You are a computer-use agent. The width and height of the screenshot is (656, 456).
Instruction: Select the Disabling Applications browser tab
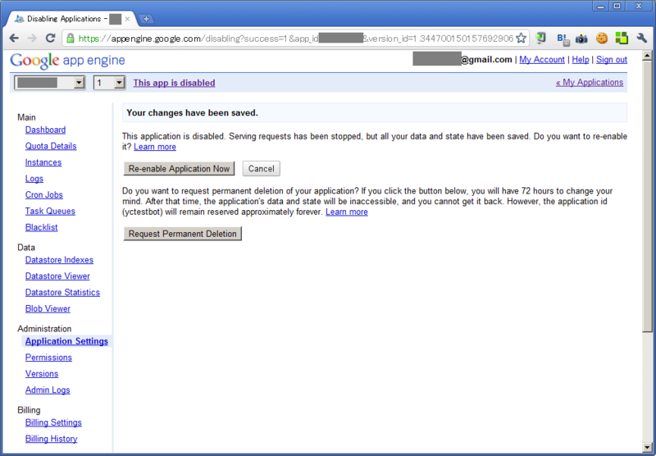coord(72,19)
